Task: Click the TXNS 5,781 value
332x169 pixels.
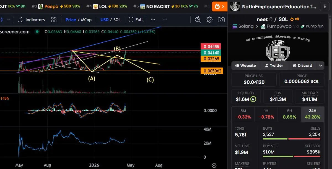Action: point(240,135)
